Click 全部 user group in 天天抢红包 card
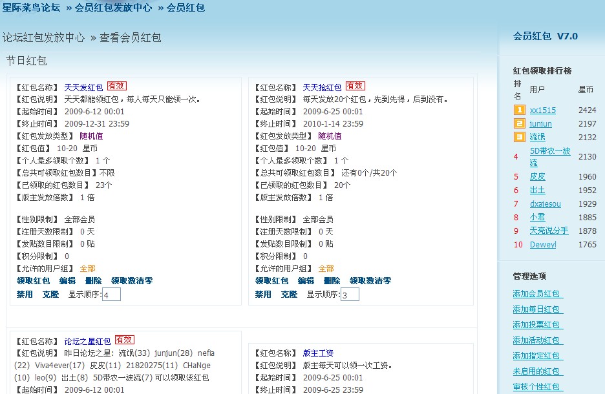The height and width of the screenshot is (394, 605). click(326, 268)
